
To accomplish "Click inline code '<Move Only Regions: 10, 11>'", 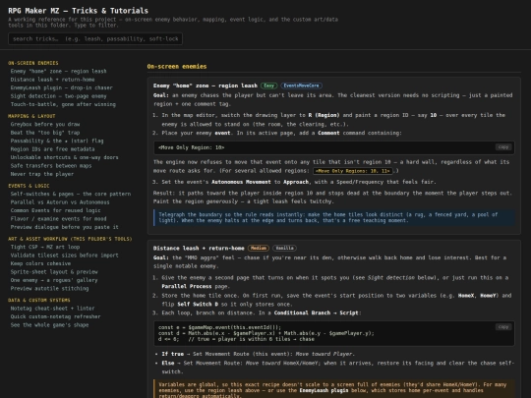I will point(353,171).
